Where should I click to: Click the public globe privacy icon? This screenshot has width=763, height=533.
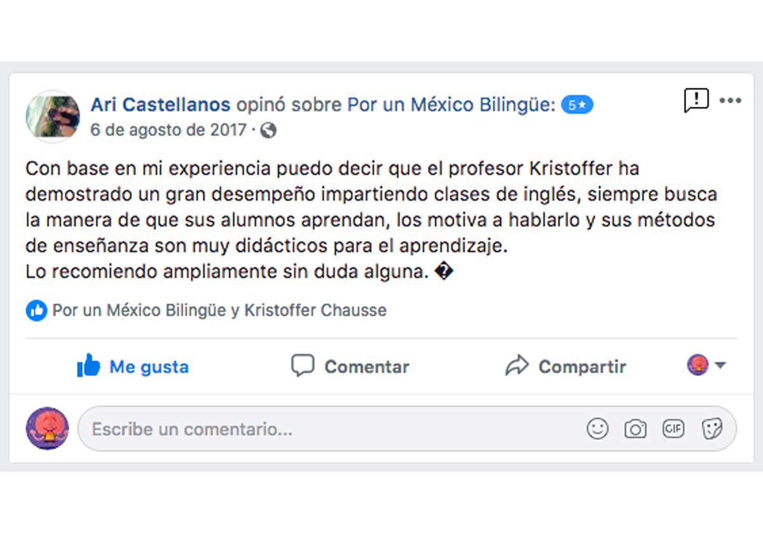point(268,131)
